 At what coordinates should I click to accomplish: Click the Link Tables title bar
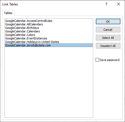pyautogui.click(x=54, y=4)
